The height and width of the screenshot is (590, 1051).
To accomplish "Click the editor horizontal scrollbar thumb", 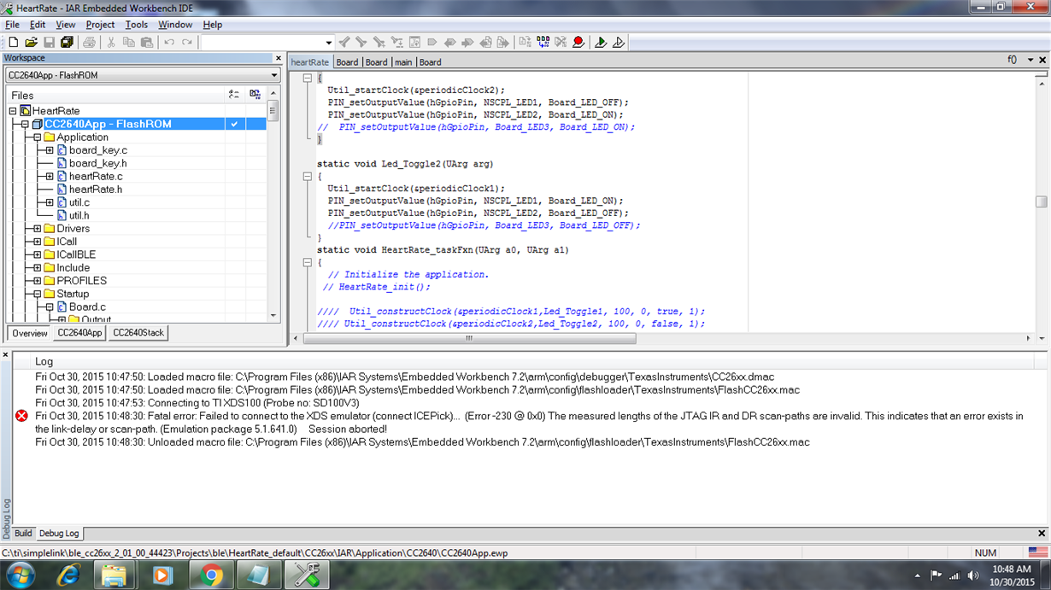I will 469,338.
